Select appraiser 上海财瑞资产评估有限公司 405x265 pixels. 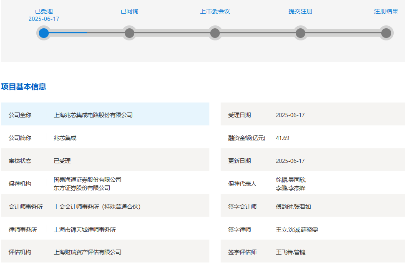click(87, 252)
